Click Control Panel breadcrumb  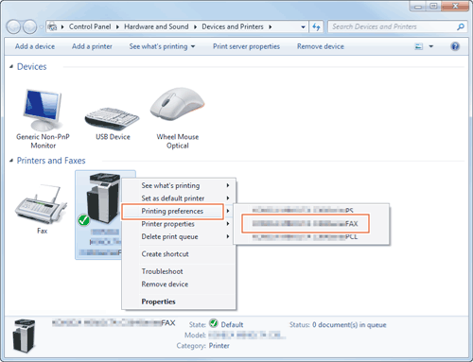coord(90,27)
